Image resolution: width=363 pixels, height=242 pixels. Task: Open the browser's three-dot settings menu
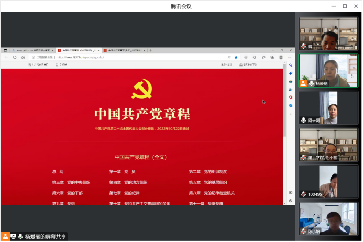[x=290, y=57]
